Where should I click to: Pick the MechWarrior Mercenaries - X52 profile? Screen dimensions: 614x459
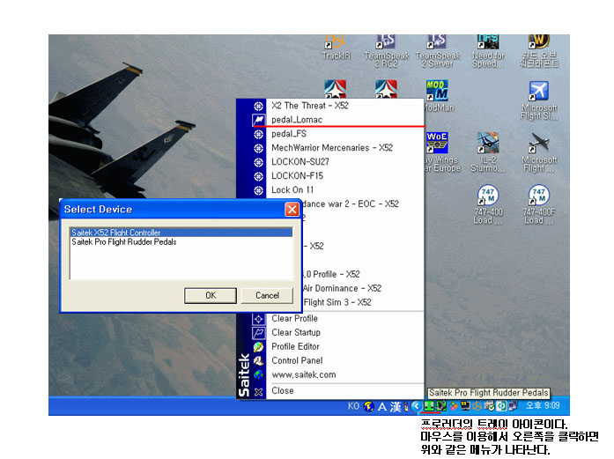(345, 148)
